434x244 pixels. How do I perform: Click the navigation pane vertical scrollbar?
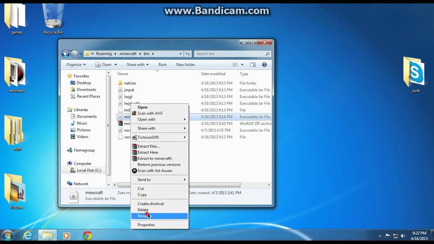[108, 125]
